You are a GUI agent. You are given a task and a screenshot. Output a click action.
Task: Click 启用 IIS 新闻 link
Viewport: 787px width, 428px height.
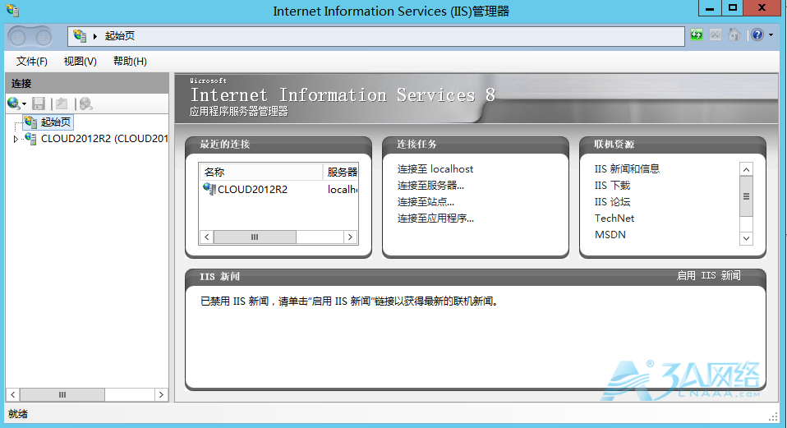pyautogui.click(x=708, y=275)
